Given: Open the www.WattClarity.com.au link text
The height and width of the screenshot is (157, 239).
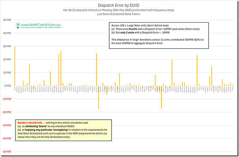Looking at the screenshot, I should (x=41, y=25).
